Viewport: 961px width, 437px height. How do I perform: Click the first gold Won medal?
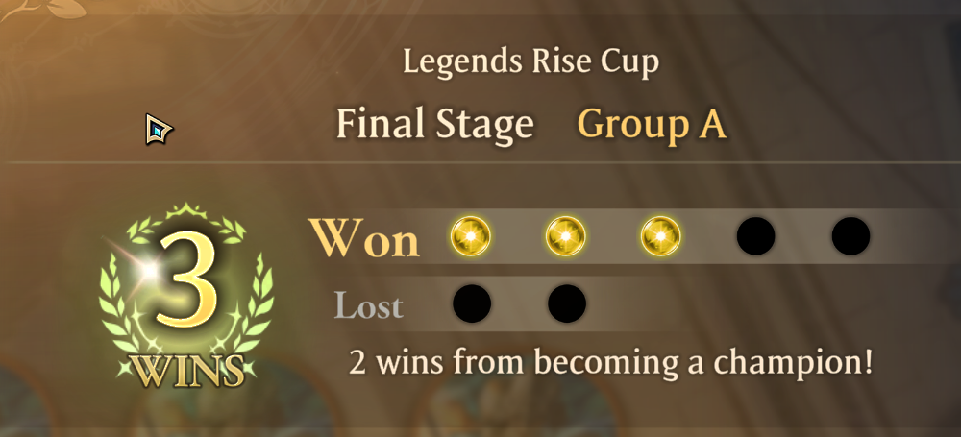471,236
